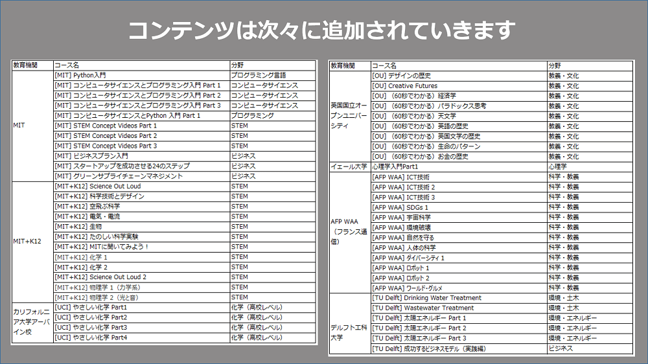Select the MIT institution cell
The image size is (648, 364).
pyautogui.click(x=32, y=126)
